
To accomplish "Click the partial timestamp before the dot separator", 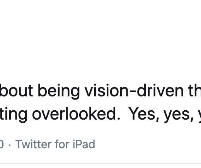I will coord(2,144).
